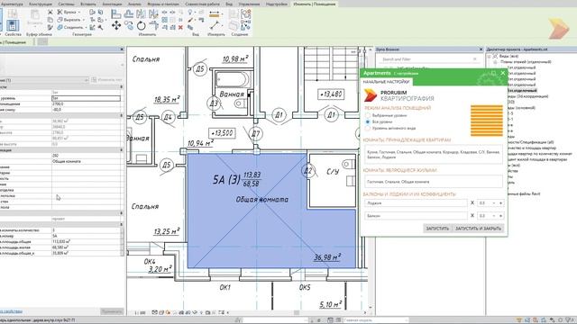The width and height of the screenshot is (577, 324).
Task: Click the lightbulb hide in view icon
Action: click(190, 12)
